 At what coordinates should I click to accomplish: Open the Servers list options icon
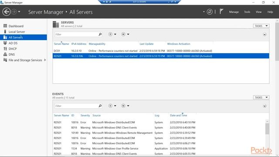[110, 34]
